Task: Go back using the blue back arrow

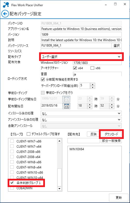Action: point(5,14)
